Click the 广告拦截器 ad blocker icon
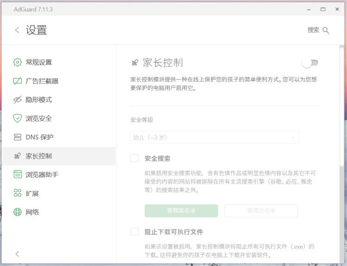347x266 pixels. 18,81
